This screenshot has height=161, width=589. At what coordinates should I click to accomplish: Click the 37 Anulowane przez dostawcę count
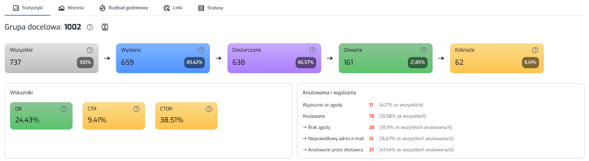click(x=371, y=150)
